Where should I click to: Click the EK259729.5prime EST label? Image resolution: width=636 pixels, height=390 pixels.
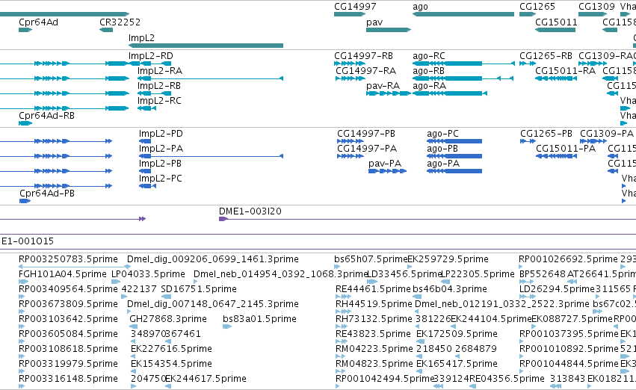click(448, 259)
